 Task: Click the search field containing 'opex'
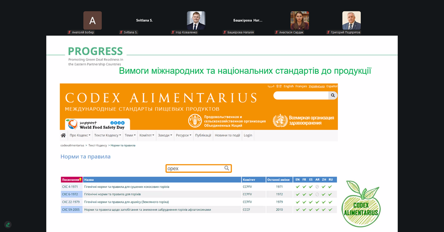tap(198, 168)
